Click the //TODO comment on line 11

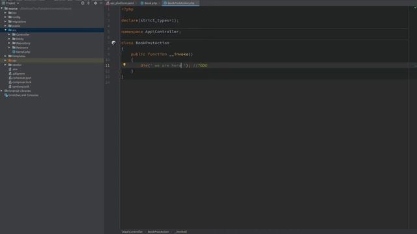coord(200,65)
